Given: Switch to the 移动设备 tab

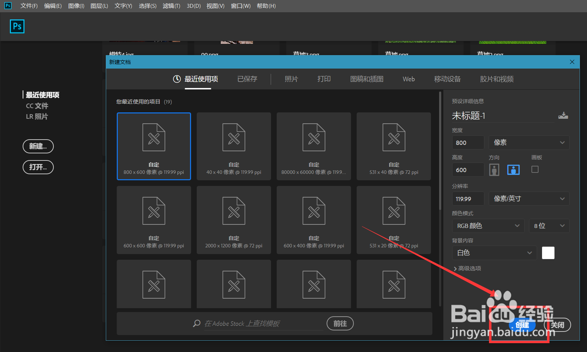Looking at the screenshot, I should pos(447,79).
